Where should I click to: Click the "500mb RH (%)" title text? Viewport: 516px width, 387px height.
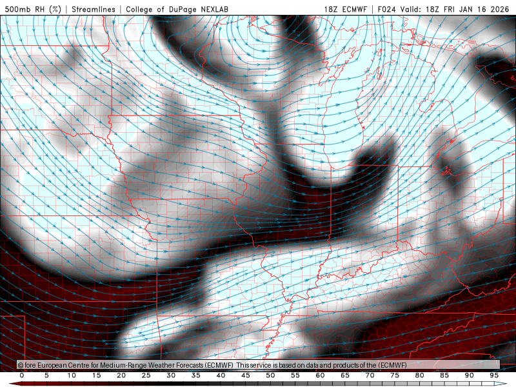click(33, 9)
